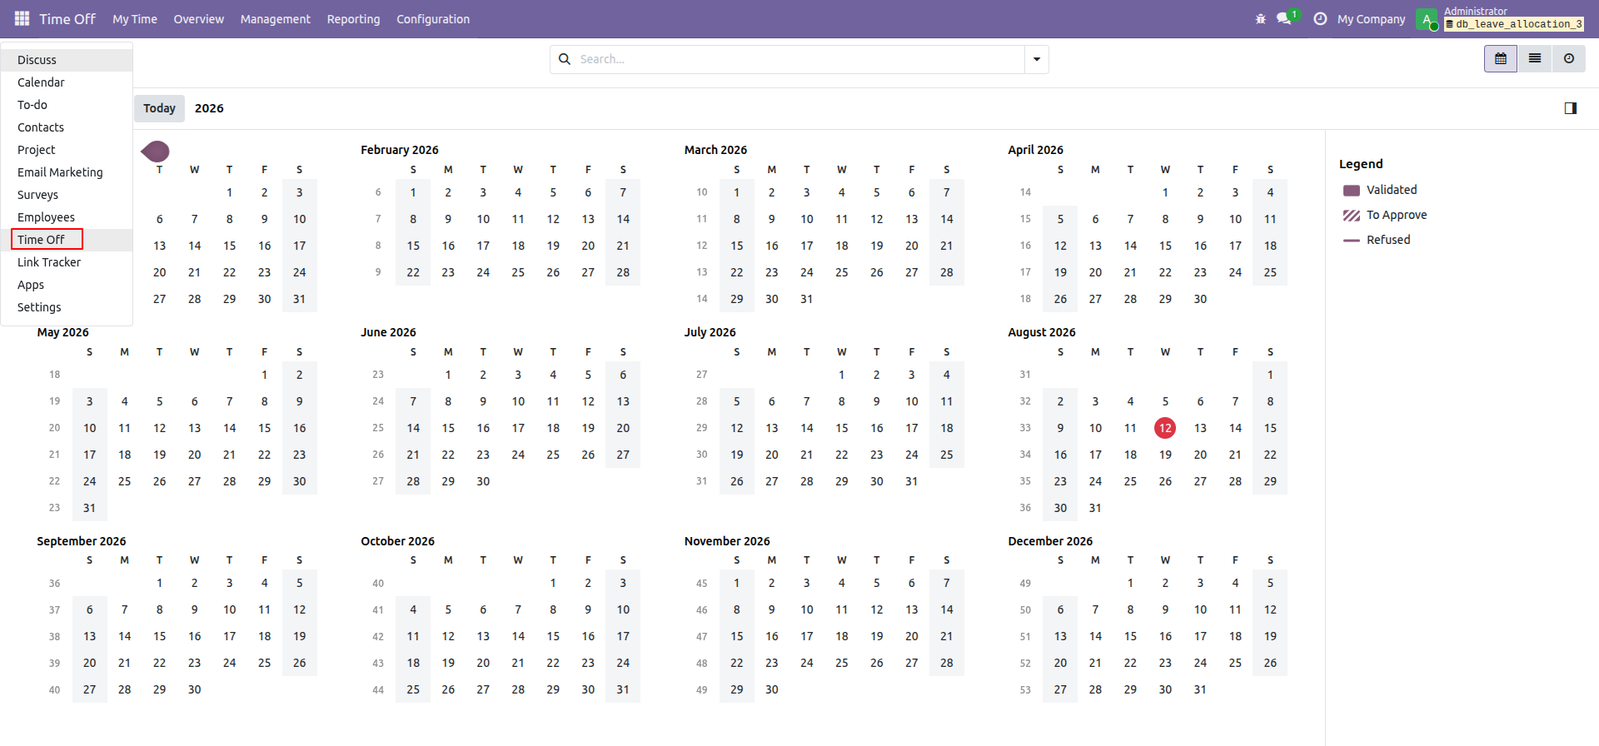Viewport: 1599px width, 746px height.
Task: Click the search magnifier icon
Action: click(x=565, y=59)
